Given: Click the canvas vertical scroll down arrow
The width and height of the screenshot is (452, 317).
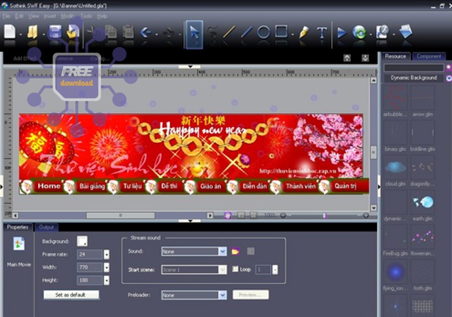Looking at the screenshot, I should pos(374,208).
